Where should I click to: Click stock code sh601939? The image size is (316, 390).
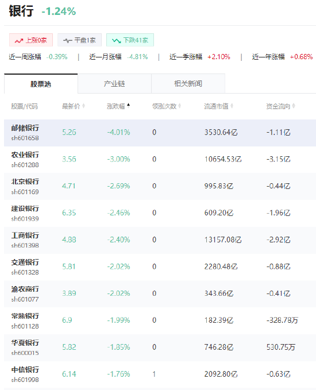point(25,219)
